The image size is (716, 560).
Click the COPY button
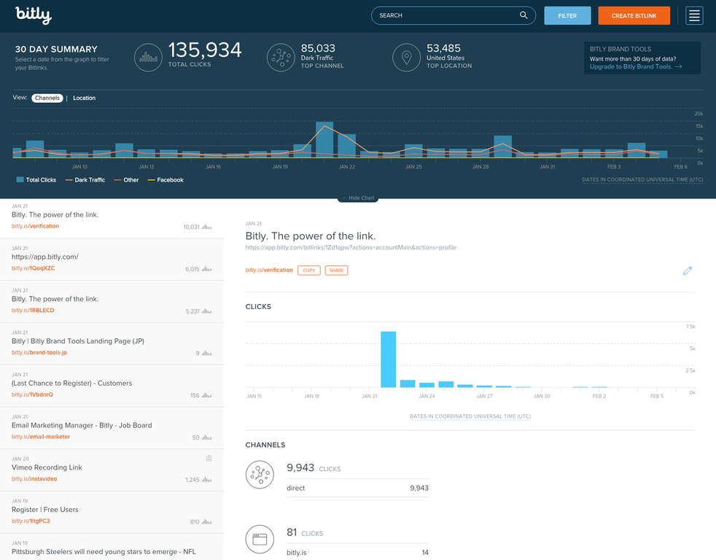coord(308,271)
